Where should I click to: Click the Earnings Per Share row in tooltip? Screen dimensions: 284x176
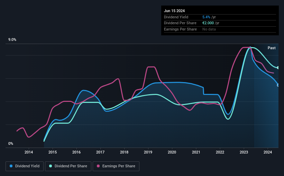tap(220, 29)
